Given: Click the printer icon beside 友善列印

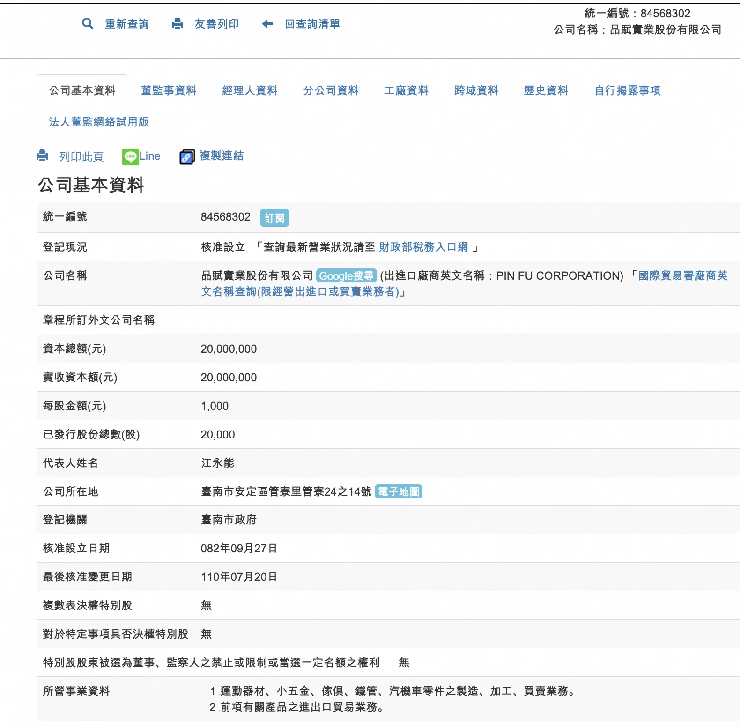Looking at the screenshot, I should pos(178,23).
